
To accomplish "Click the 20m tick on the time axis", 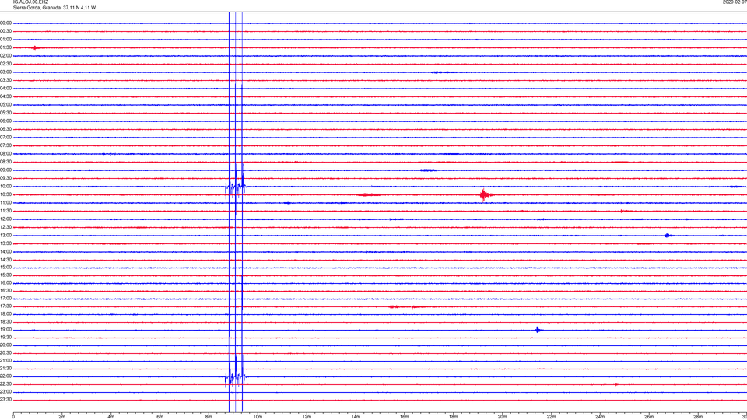I will click(502, 417).
